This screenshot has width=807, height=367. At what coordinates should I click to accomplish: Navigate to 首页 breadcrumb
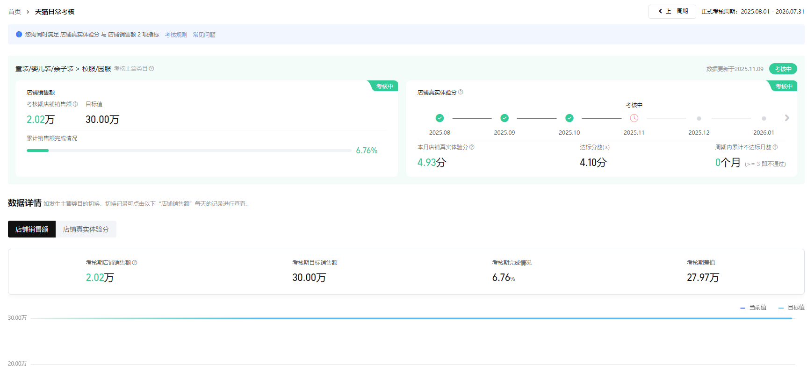pos(14,12)
